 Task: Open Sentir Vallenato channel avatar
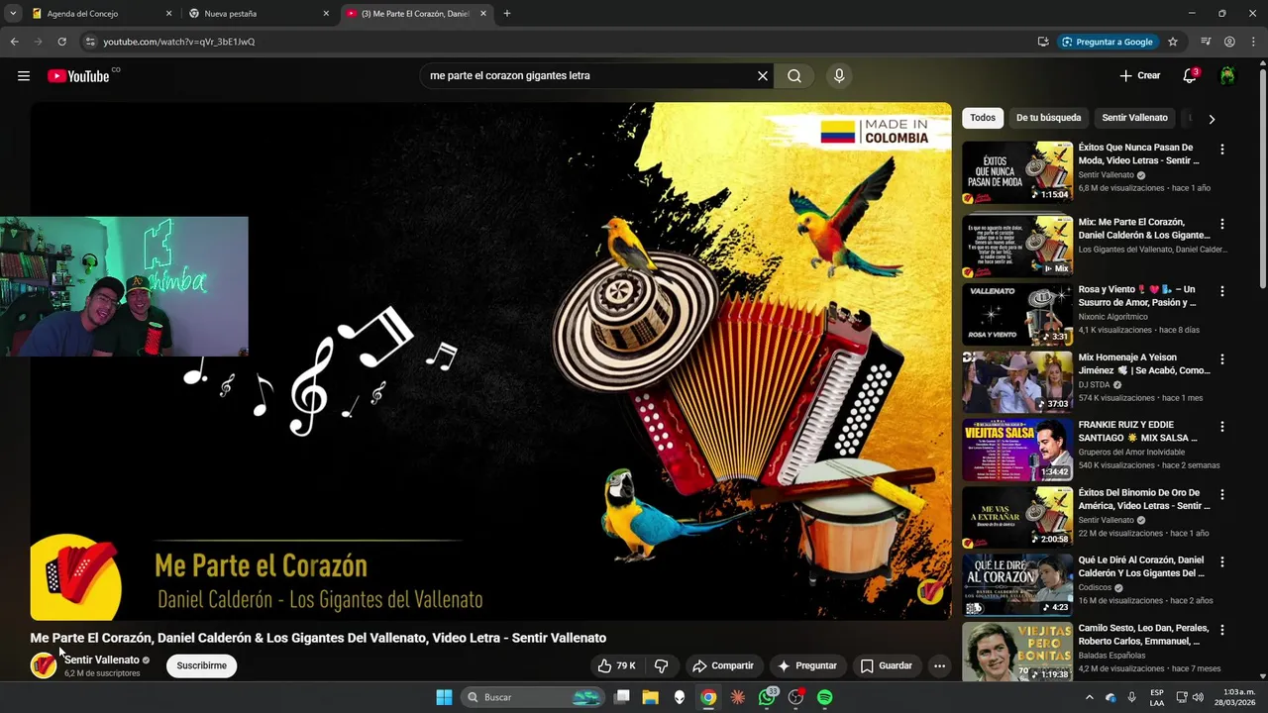[x=44, y=665]
